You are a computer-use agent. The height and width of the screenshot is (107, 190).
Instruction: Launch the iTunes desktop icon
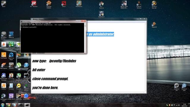[26, 66]
